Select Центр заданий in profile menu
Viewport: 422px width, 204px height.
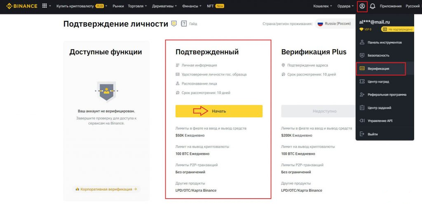coord(384,108)
